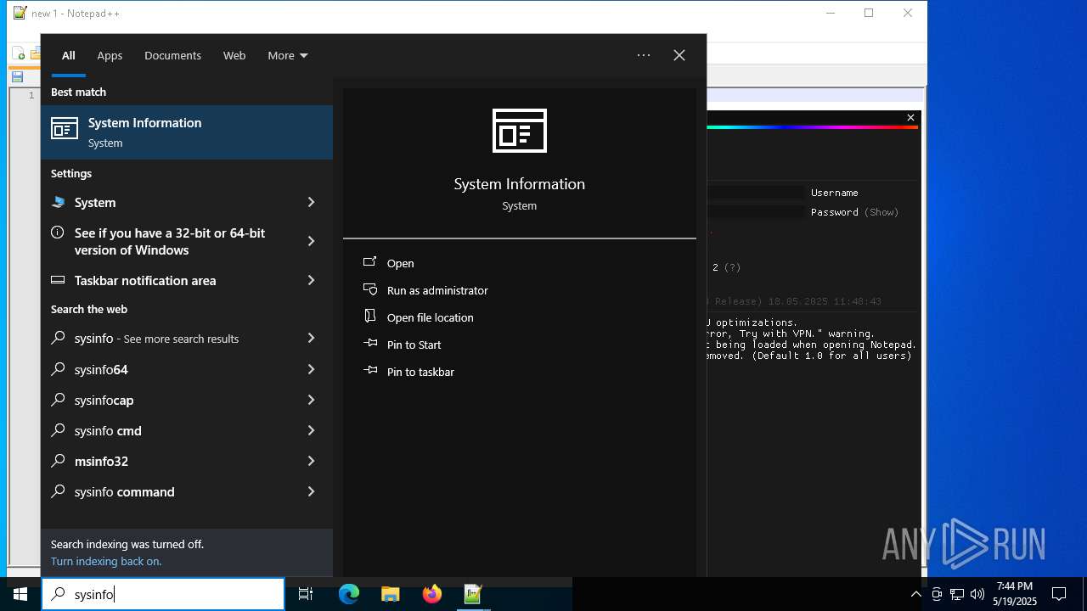Expand the msinfo32 suggestion arrow

(311, 461)
